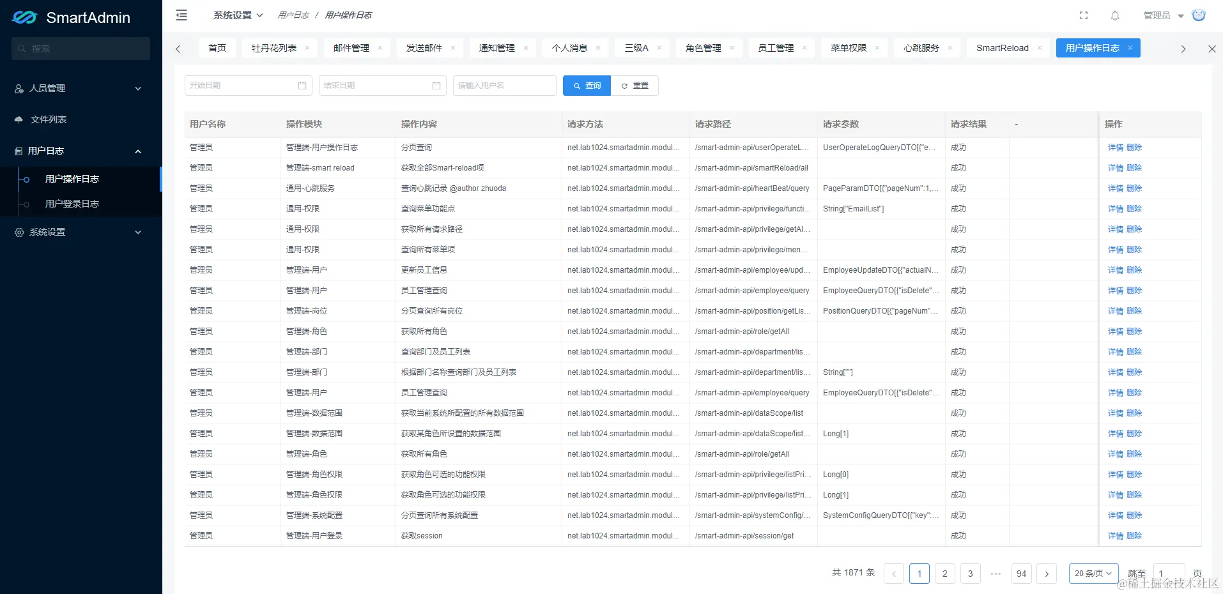The height and width of the screenshot is (594, 1223).
Task: Open the 系统设置 top dropdown
Action: tap(238, 15)
